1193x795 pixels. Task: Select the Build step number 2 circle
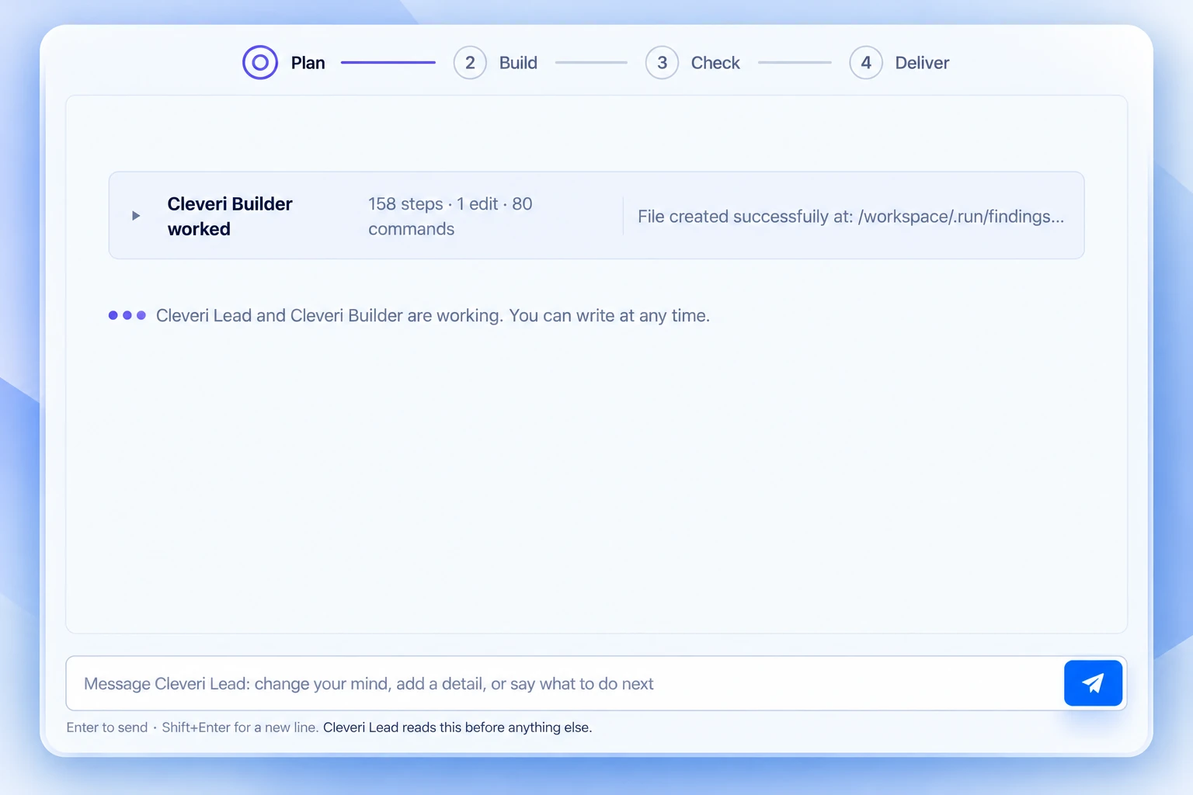coord(470,63)
